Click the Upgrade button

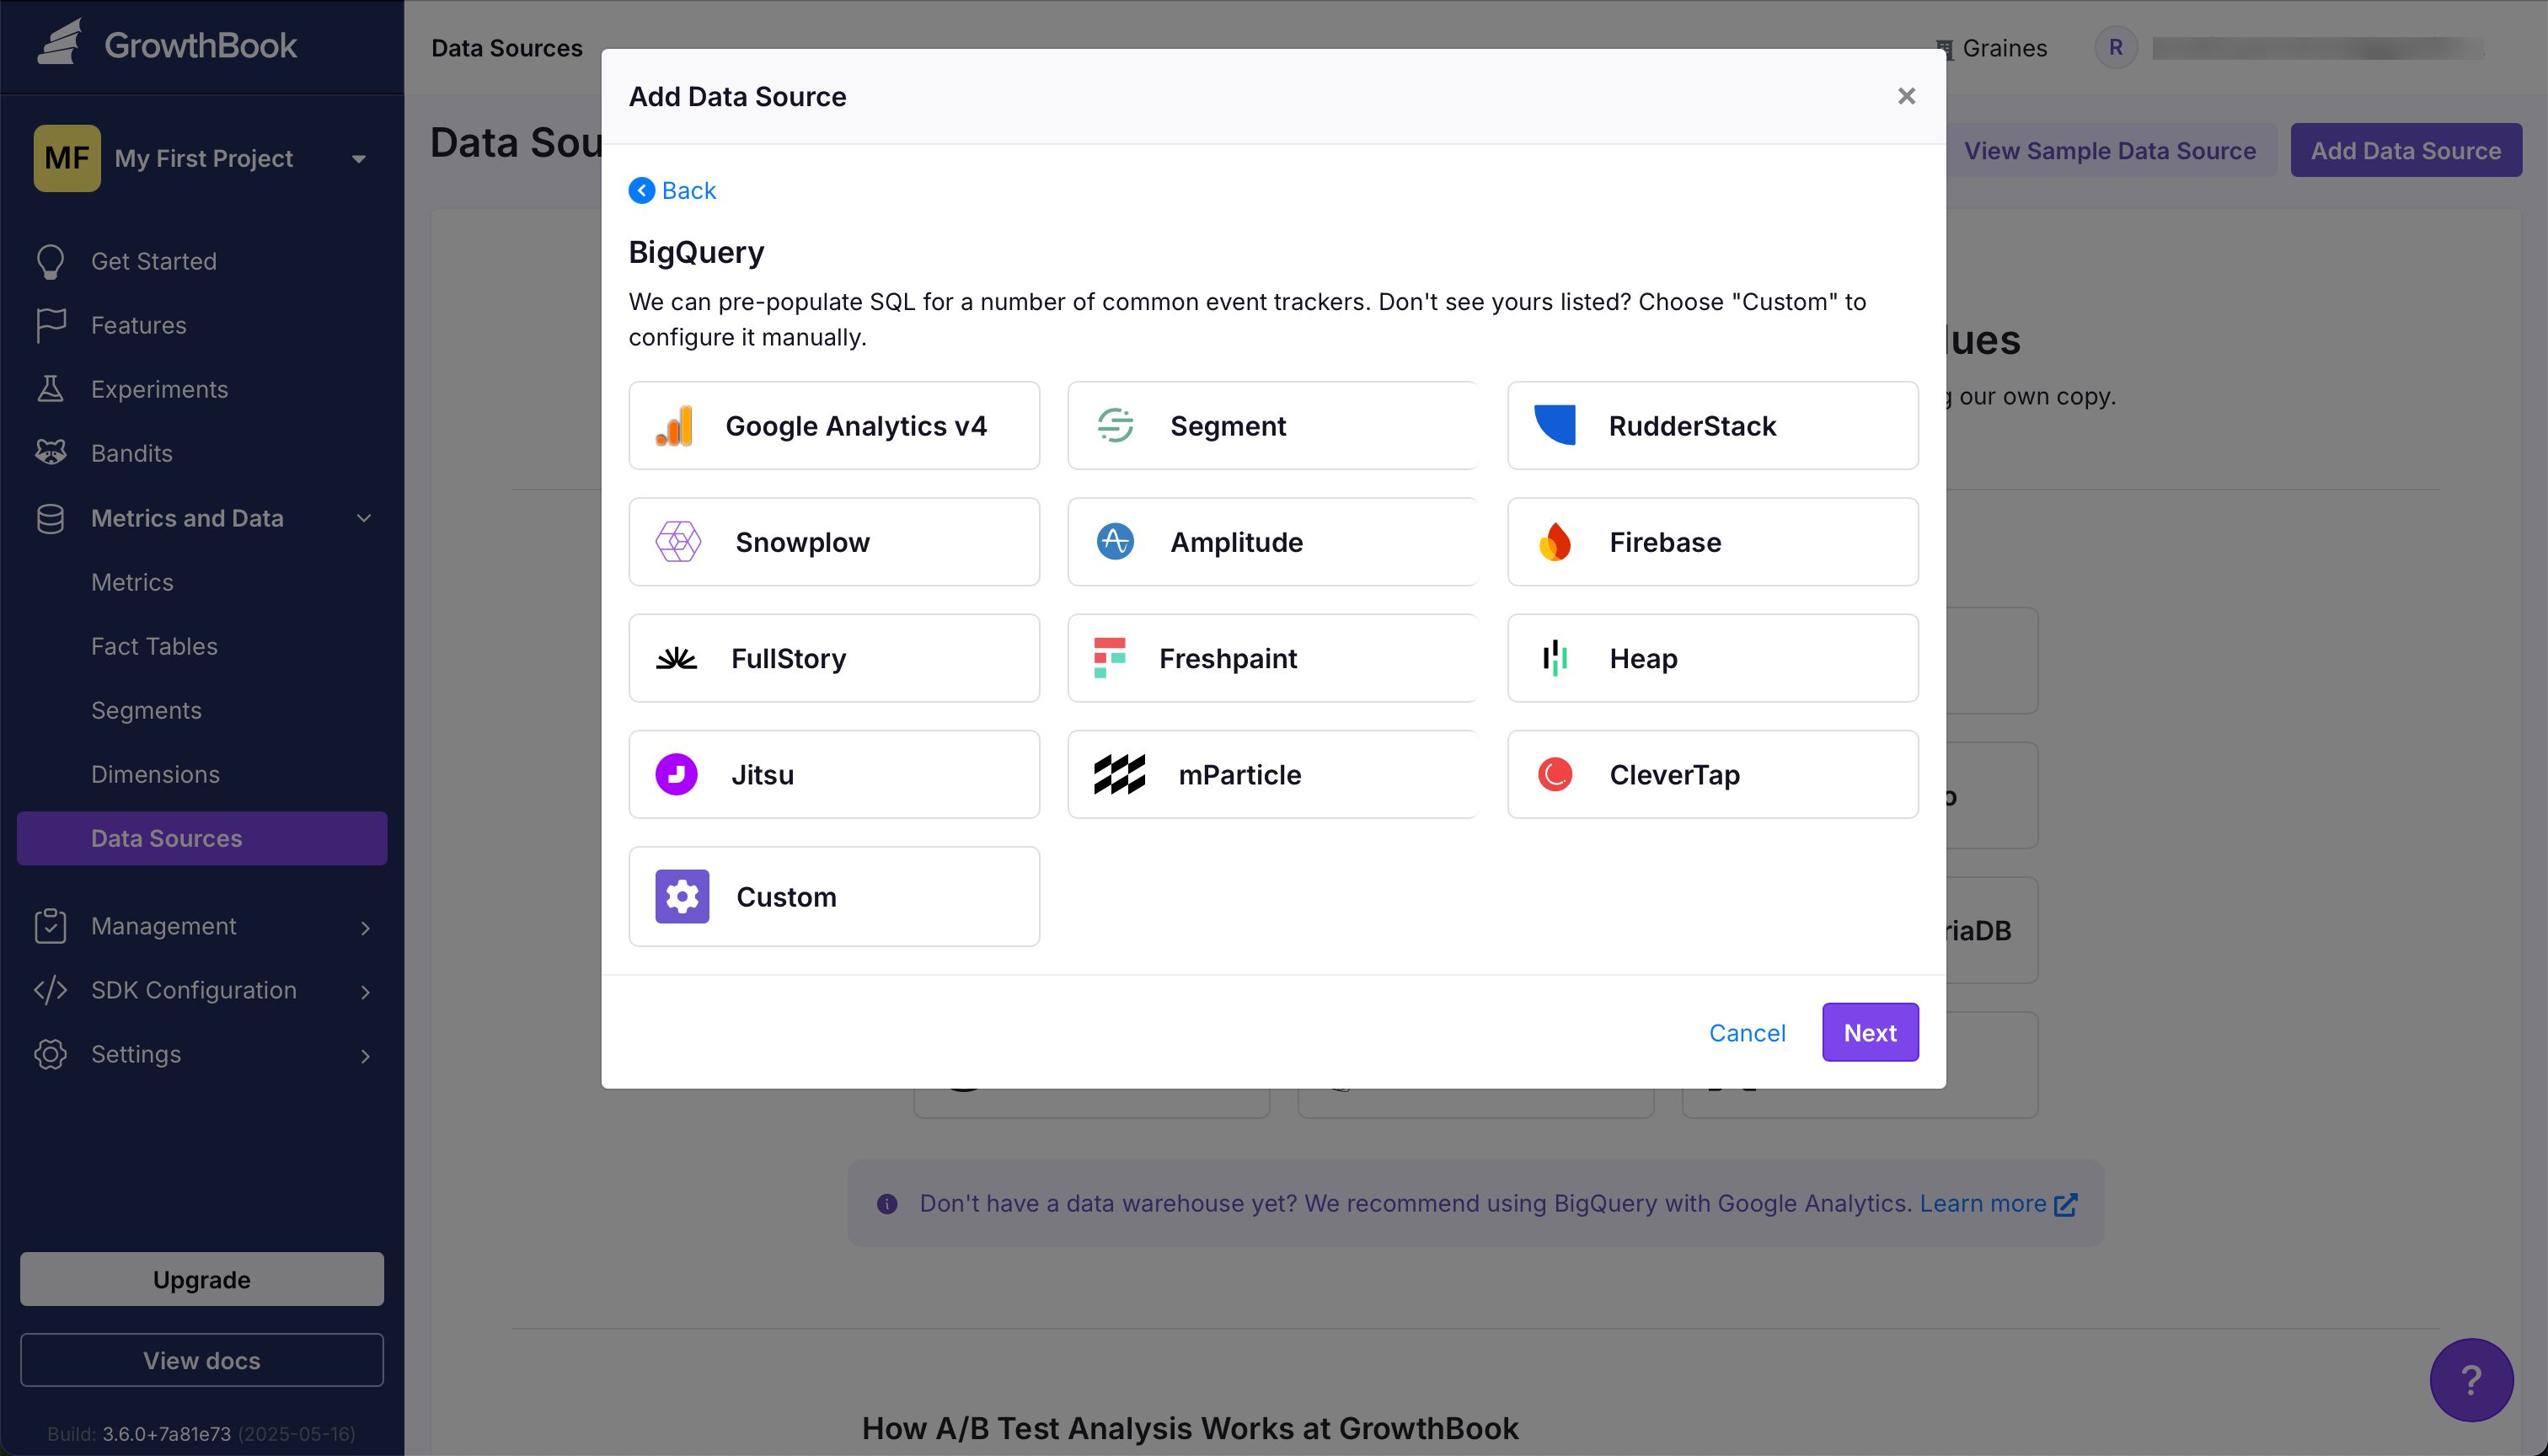tap(202, 1279)
